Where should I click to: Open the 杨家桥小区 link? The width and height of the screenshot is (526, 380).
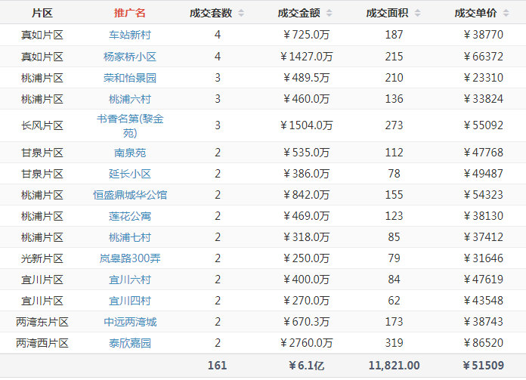click(130, 57)
